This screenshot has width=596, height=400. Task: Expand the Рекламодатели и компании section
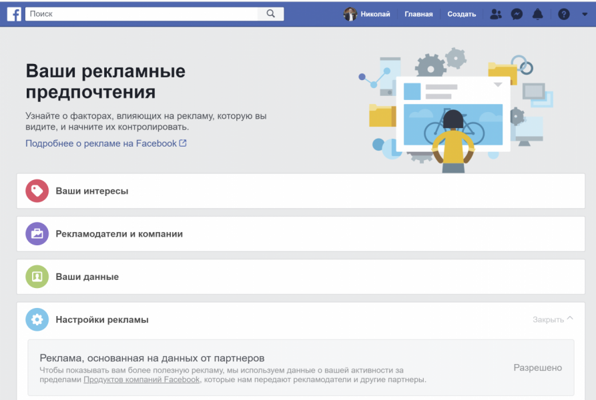(x=300, y=234)
